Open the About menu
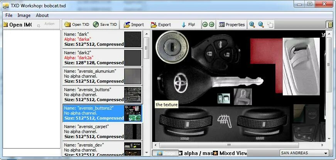The width and height of the screenshot is (336, 160). (42, 15)
